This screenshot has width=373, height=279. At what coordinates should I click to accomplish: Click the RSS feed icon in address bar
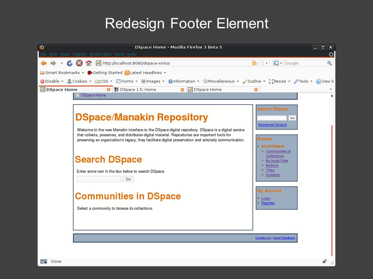pos(254,63)
